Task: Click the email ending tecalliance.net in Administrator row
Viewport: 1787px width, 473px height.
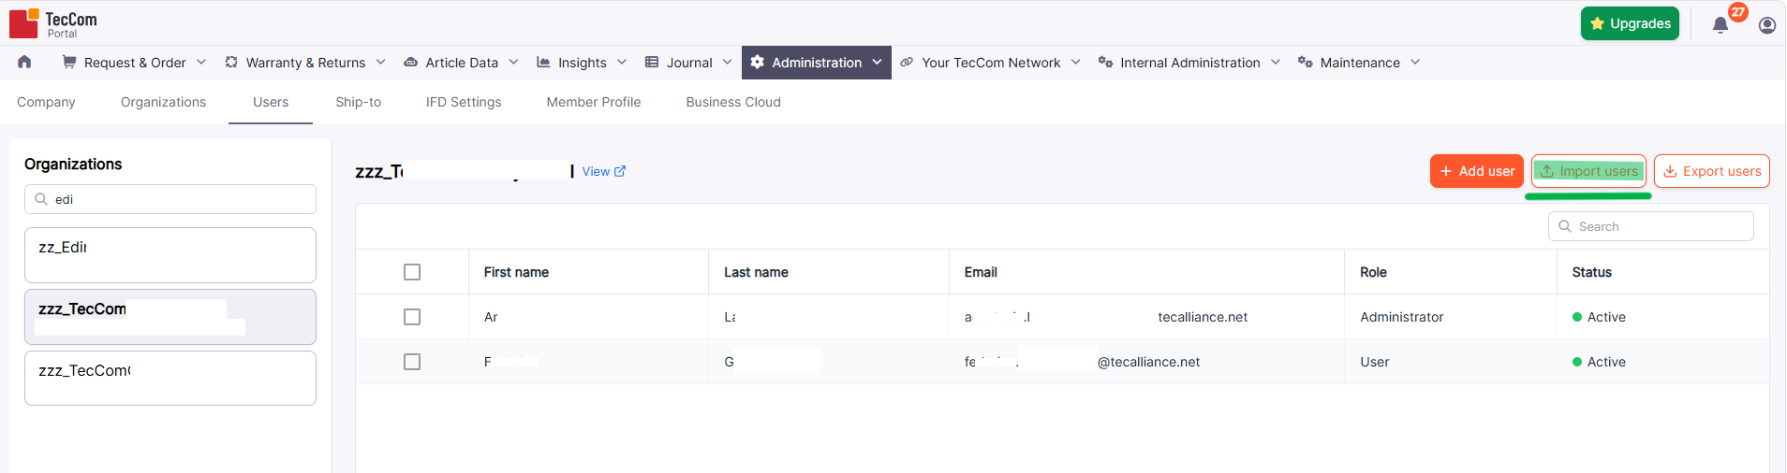Action: pos(1106,317)
